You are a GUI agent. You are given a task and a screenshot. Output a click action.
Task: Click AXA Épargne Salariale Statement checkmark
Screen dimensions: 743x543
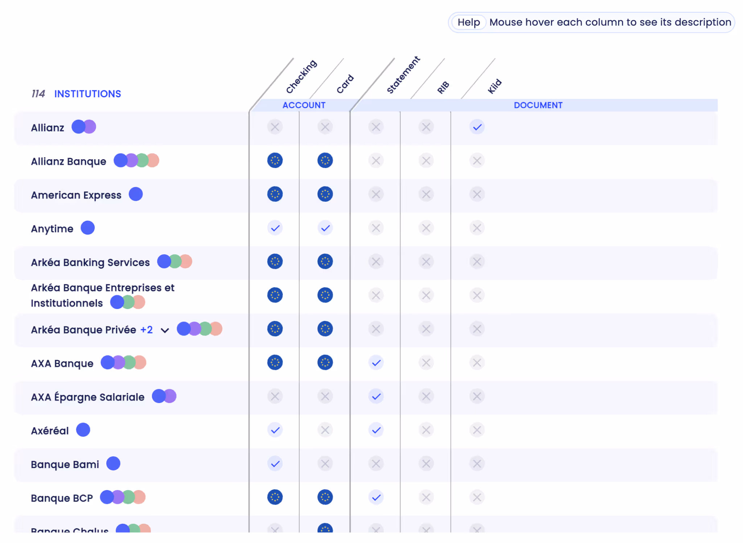(x=376, y=396)
